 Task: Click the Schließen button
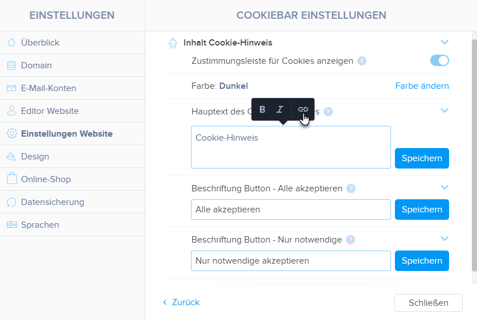pos(428,302)
